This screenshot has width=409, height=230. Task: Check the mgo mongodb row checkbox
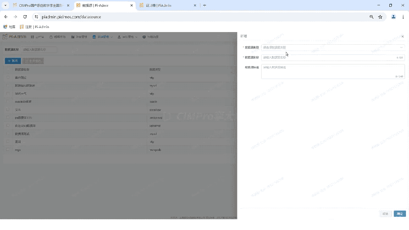pyautogui.click(x=8, y=150)
